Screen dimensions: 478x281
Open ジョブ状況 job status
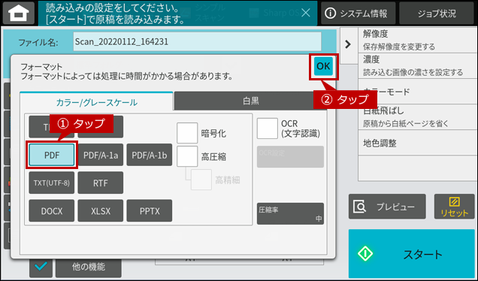pyautogui.click(x=437, y=13)
